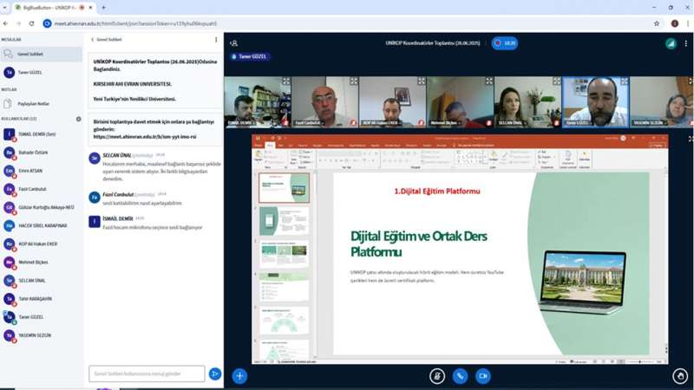Open Genel Sohbet public chat
Screen dimensions: 694x390
[29, 54]
